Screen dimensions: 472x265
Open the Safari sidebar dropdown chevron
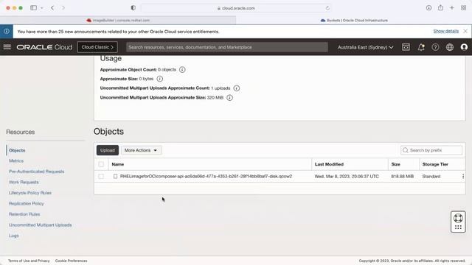point(42,8)
